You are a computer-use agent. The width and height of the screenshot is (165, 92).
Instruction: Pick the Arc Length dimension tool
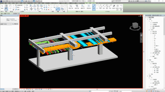pyautogui.click(x=110, y=7)
